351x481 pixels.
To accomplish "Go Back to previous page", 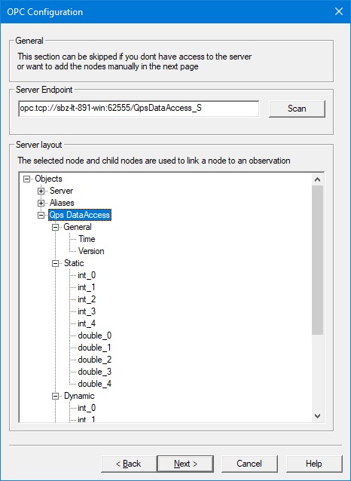I will pos(129,464).
